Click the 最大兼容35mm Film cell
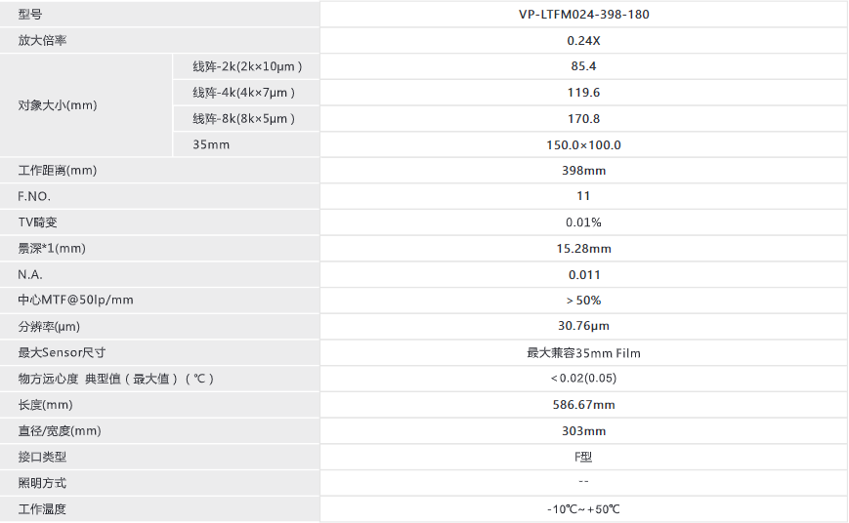This screenshot has height=523, width=849. [x=583, y=353]
